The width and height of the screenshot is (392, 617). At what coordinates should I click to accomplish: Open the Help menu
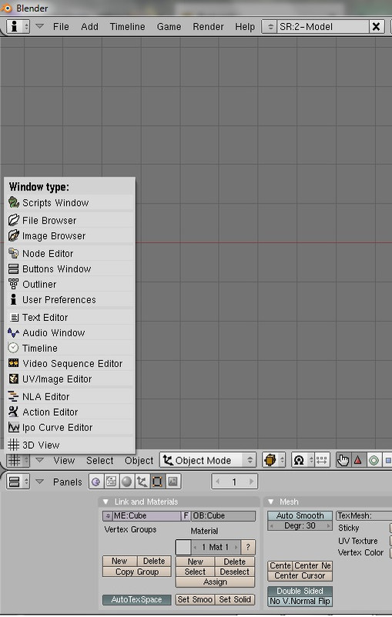(245, 27)
